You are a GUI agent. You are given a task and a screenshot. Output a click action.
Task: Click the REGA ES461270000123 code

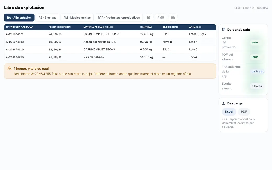251,8
